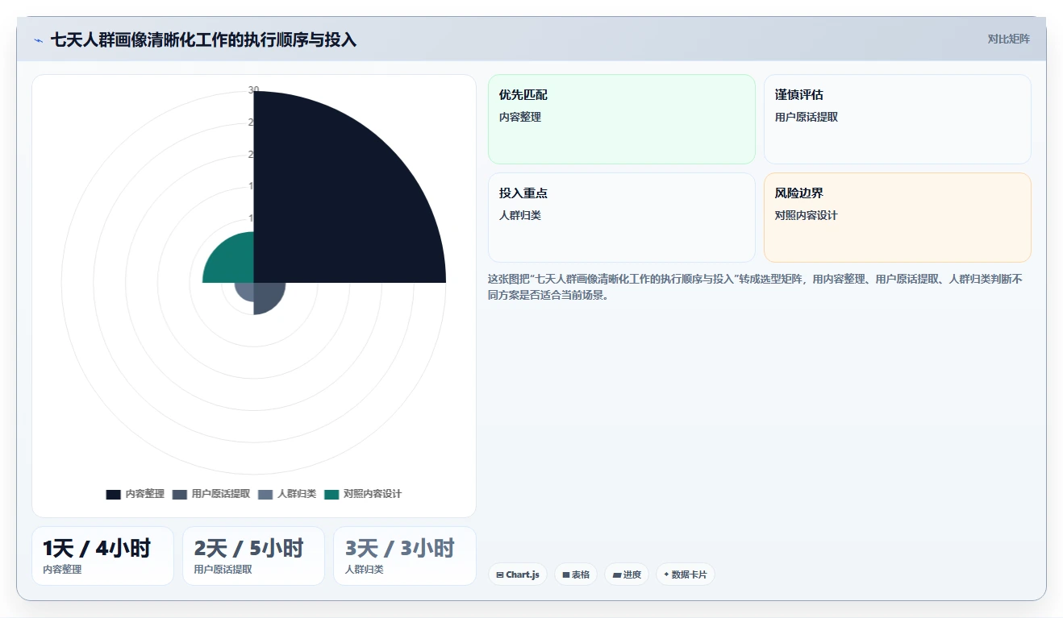Viewport: 1063px width, 618px height.
Task: Click the 人群归类 text in the 投入重点 card
Action: pos(520,215)
